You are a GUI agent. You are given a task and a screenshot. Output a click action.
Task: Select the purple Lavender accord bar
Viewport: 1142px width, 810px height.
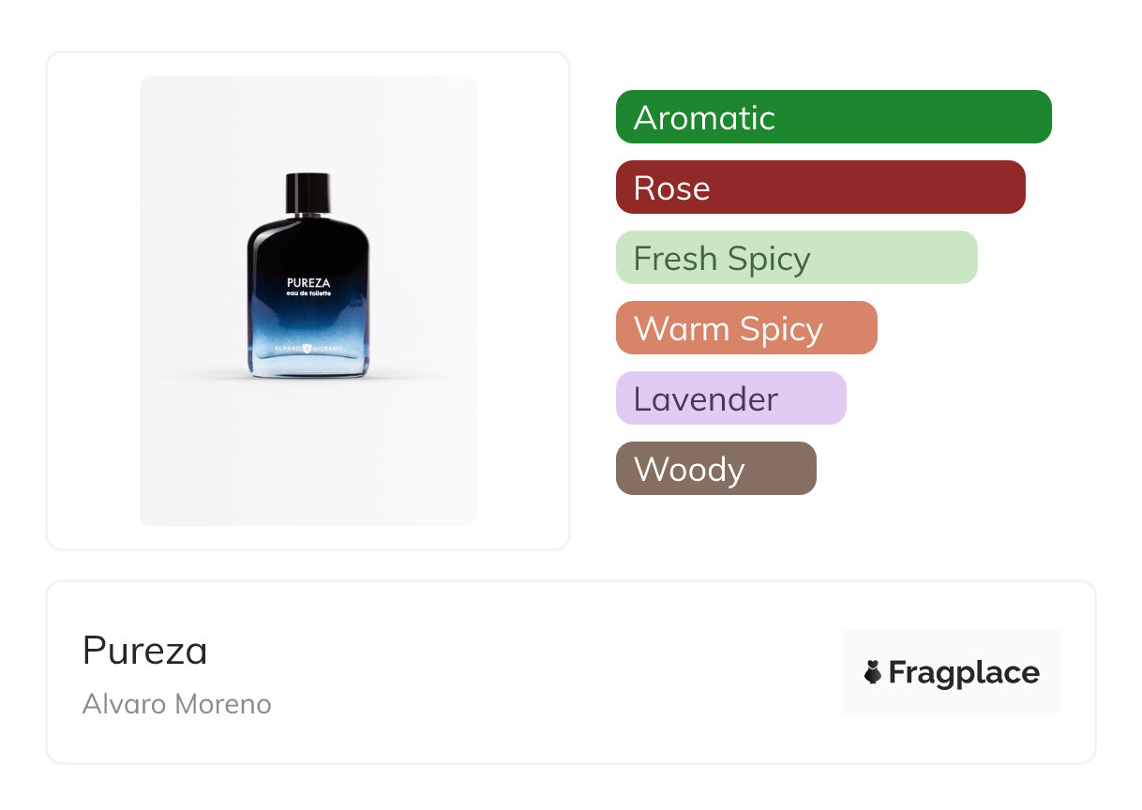[x=730, y=398]
